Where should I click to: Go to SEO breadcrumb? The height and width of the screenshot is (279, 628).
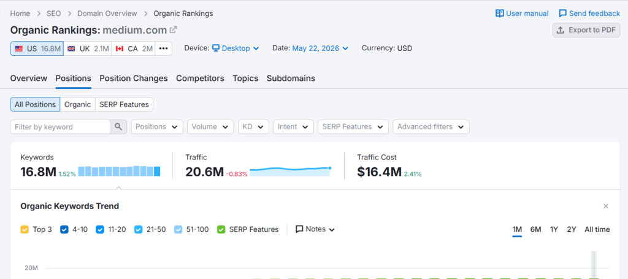coord(54,13)
